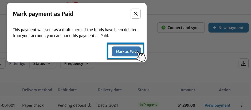Click the Status column header
This screenshot has height=110, width=251.
[143, 90]
